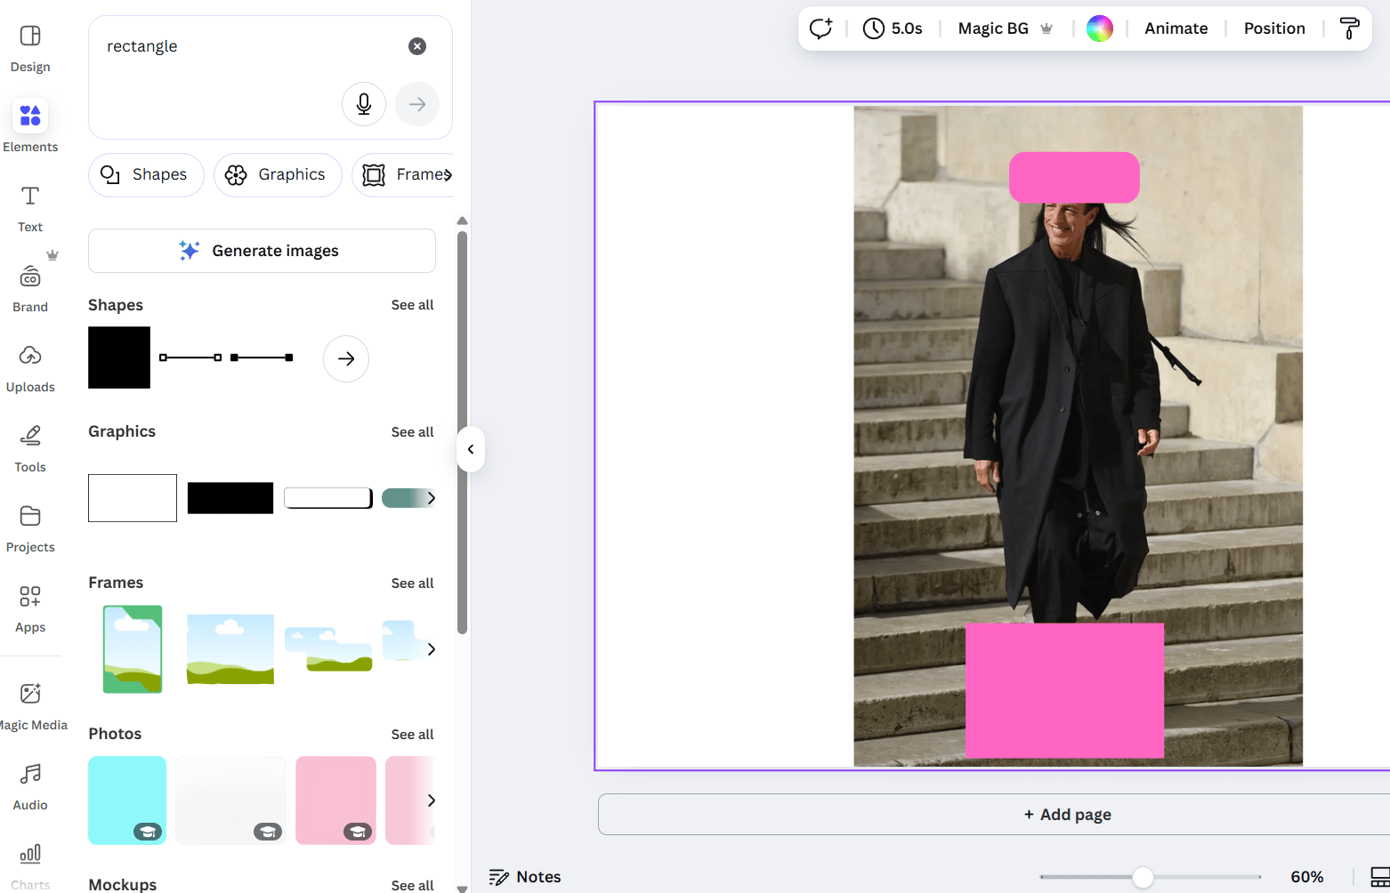Screen dimensions: 1390x893
Task: See all Mockups results
Action: 412,885
